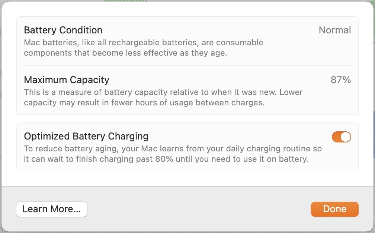Click the text starting "This is a measure"

pos(163,92)
